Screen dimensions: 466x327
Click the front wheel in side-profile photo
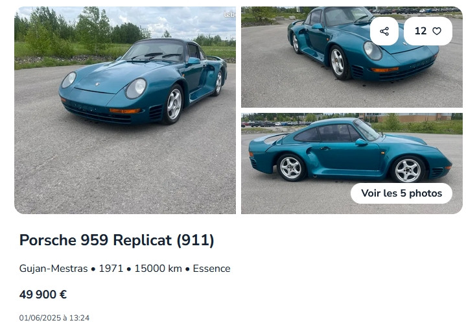click(x=408, y=169)
